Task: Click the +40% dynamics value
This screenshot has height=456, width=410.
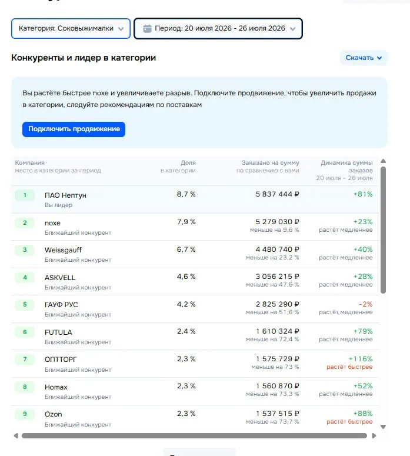Action: tap(363, 249)
